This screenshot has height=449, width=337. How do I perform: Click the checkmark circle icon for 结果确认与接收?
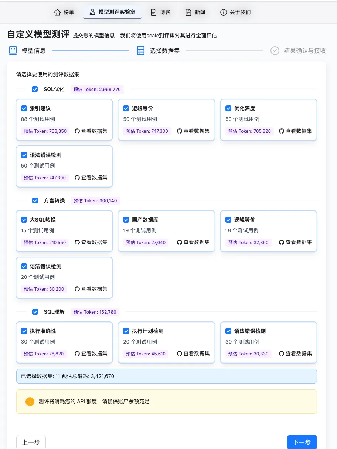tap(275, 51)
